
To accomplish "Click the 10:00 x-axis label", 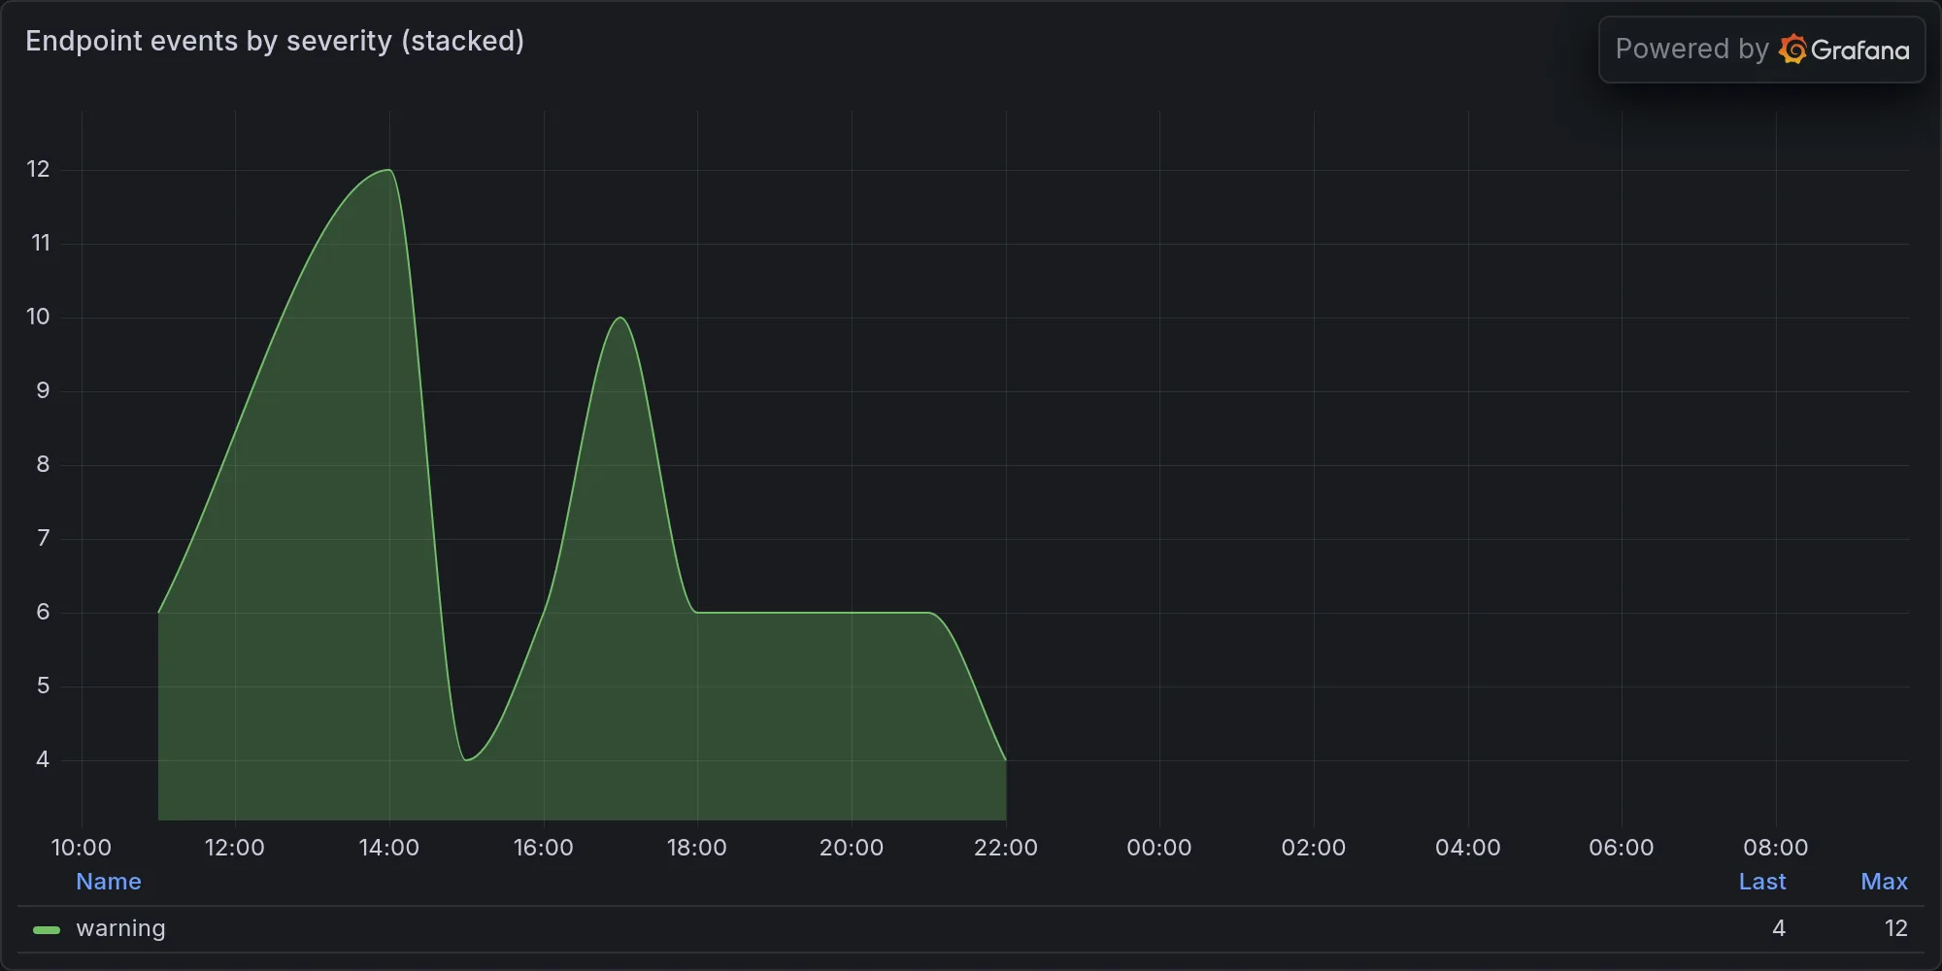I will [x=82, y=848].
